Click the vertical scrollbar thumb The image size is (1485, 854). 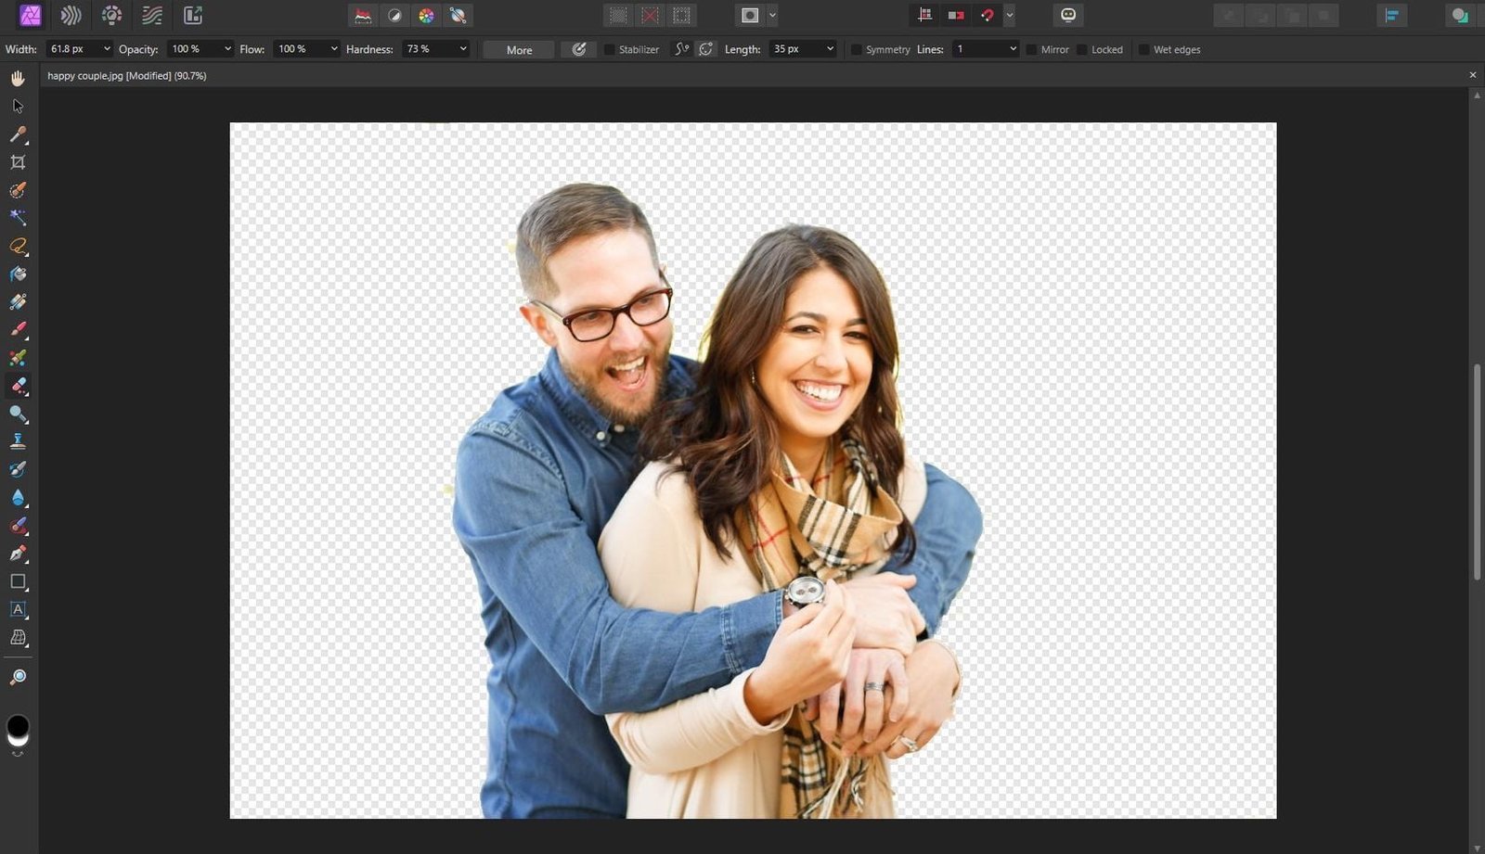pos(1477,473)
